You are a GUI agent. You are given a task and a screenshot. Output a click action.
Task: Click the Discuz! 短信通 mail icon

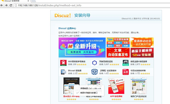pyautogui.click(x=64, y=72)
